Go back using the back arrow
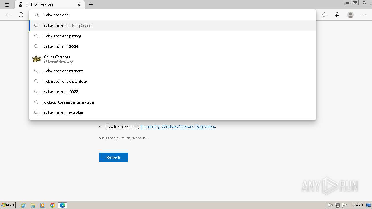Viewport: 372px width, 209px height. (x=8, y=15)
